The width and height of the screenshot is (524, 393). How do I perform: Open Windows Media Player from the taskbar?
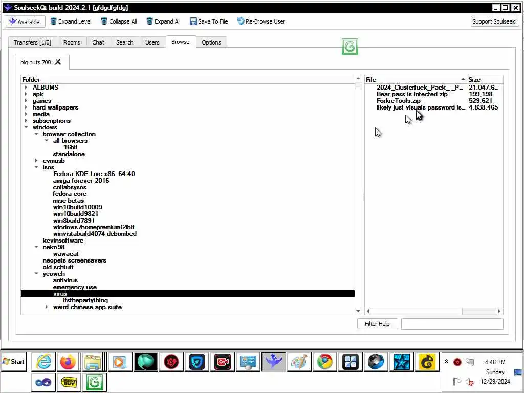[x=119, y=362]
